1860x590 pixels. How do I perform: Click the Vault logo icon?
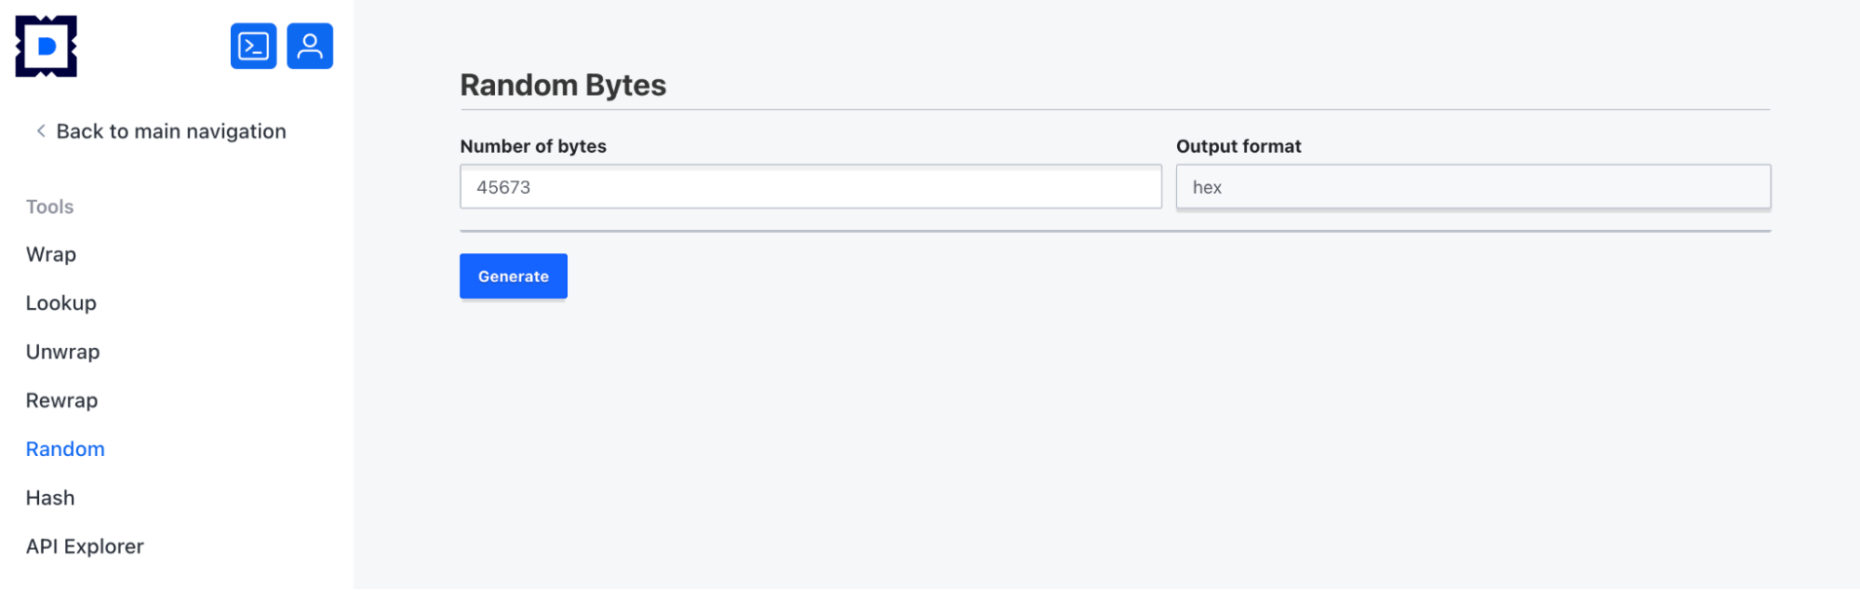(47, 47)
